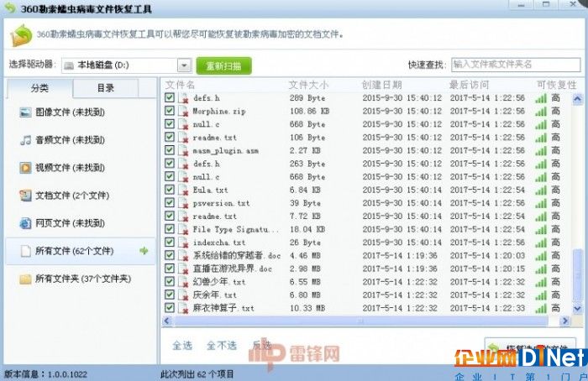Click the 重新扫描 rescan button
The image size is (588, 381).
[224, 66]
